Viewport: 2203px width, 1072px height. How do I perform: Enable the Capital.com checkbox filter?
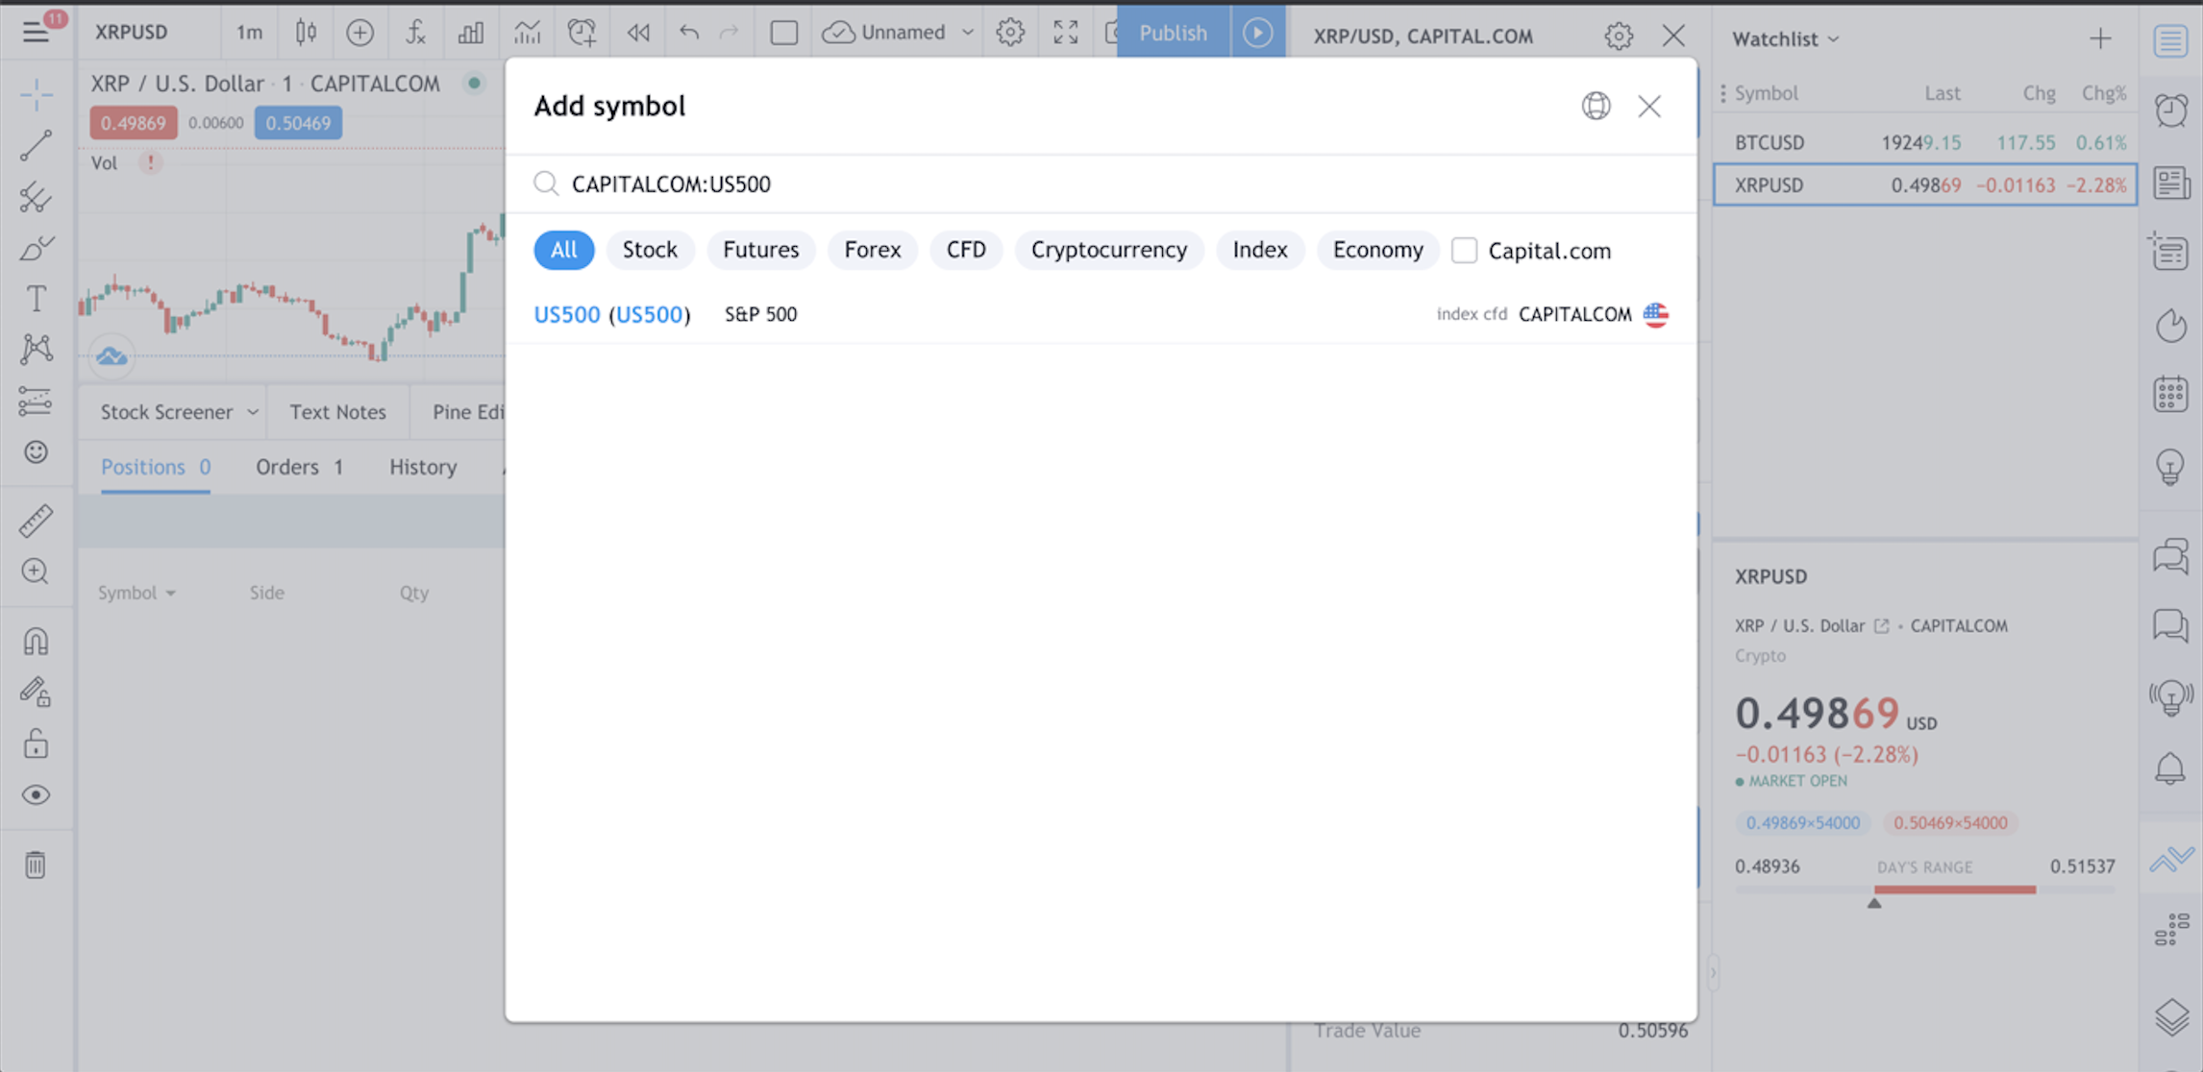(1464, 251)
